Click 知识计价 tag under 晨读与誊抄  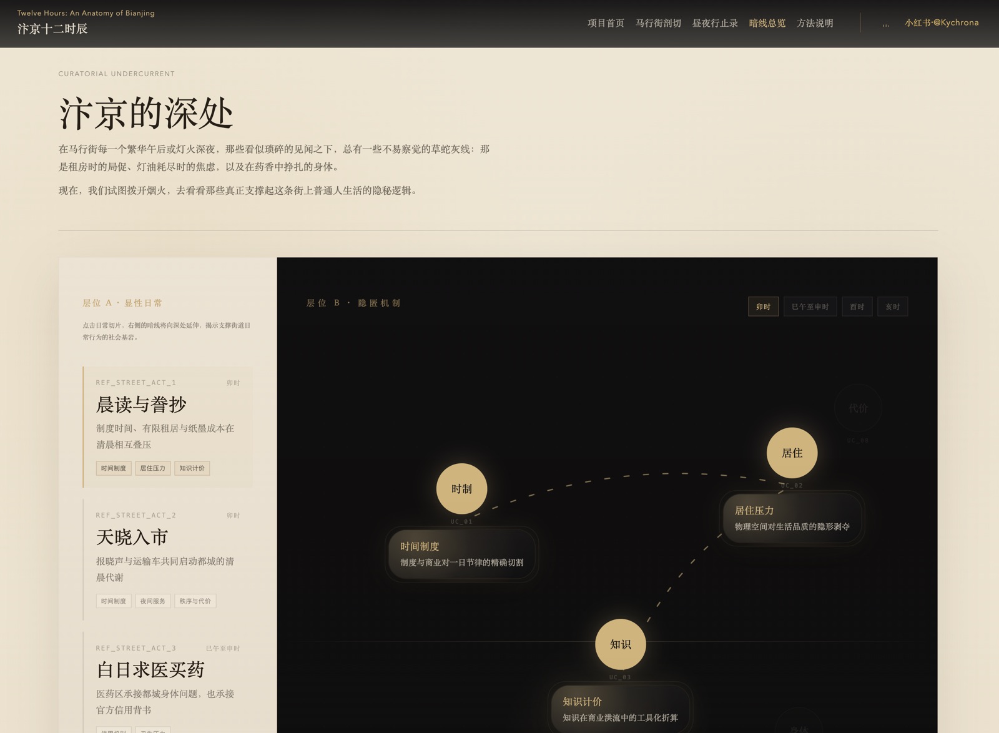pyautogui.click(x=192, y=468)
